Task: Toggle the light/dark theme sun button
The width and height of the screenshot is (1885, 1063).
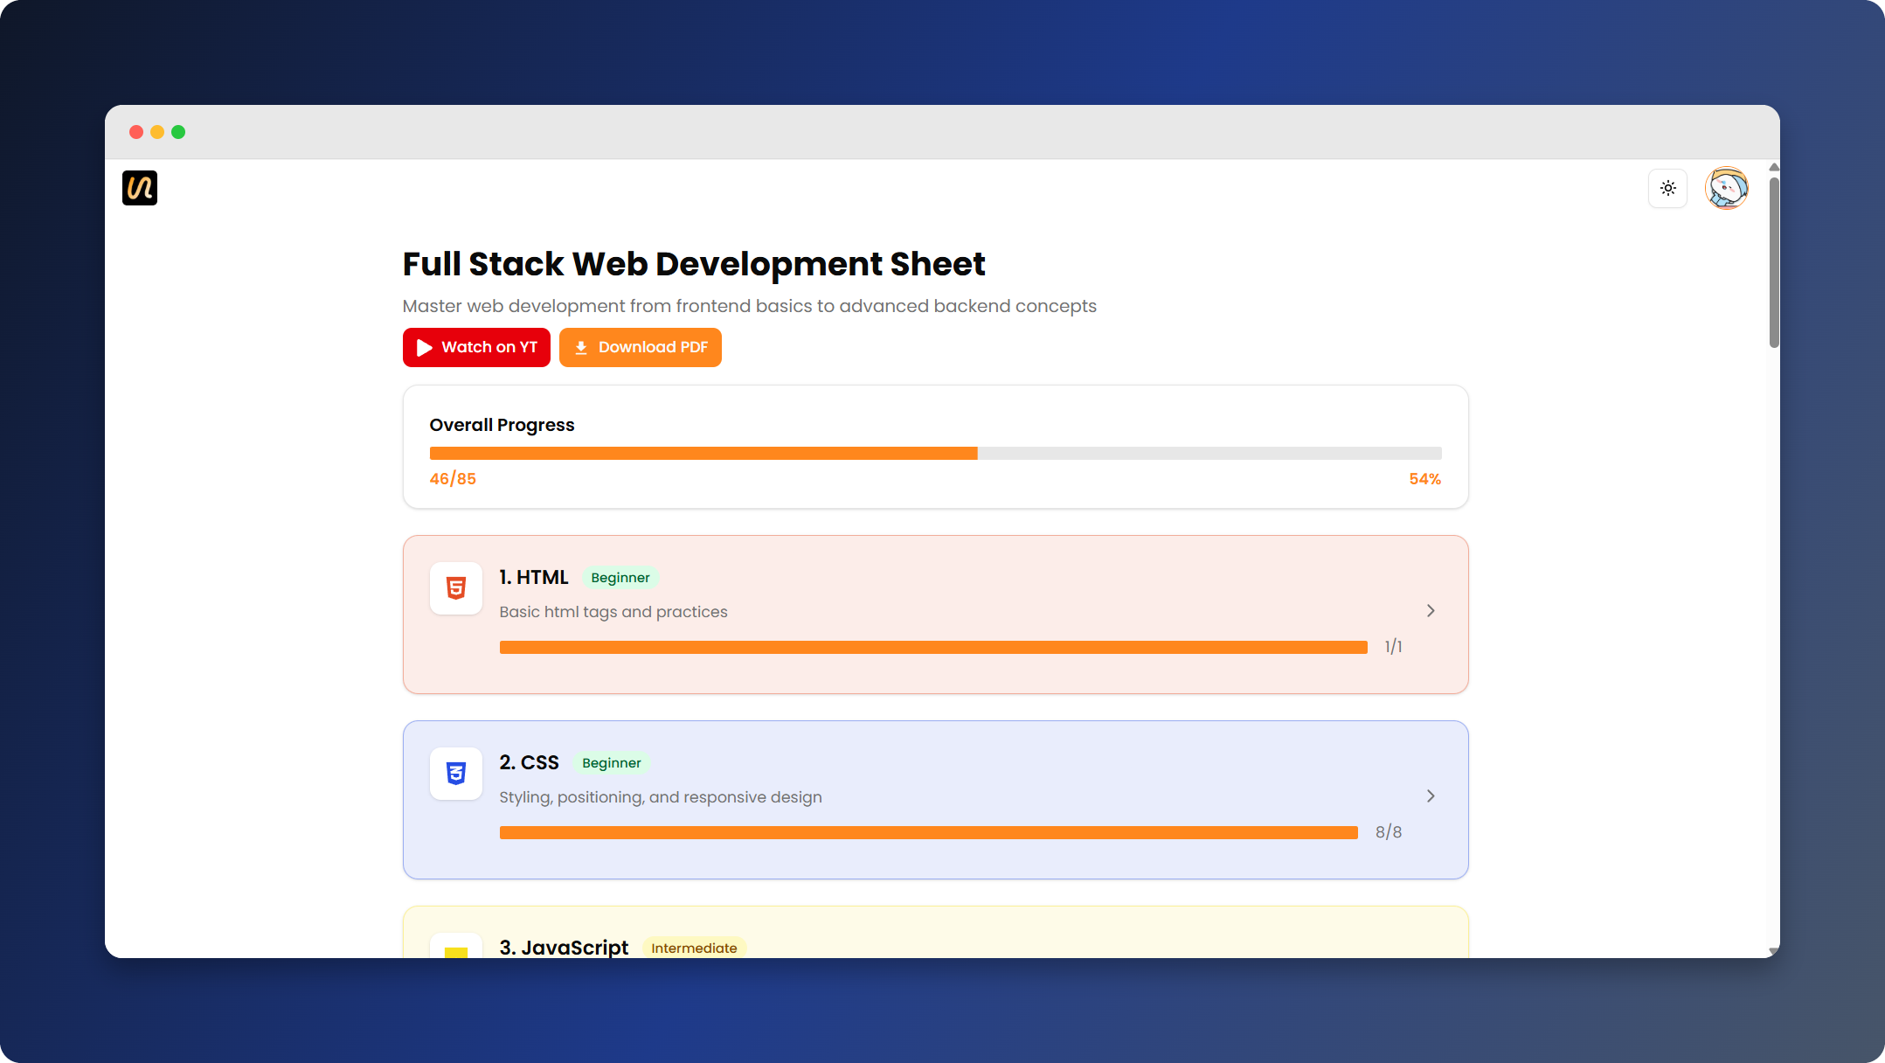Action: coord(1667,188)
